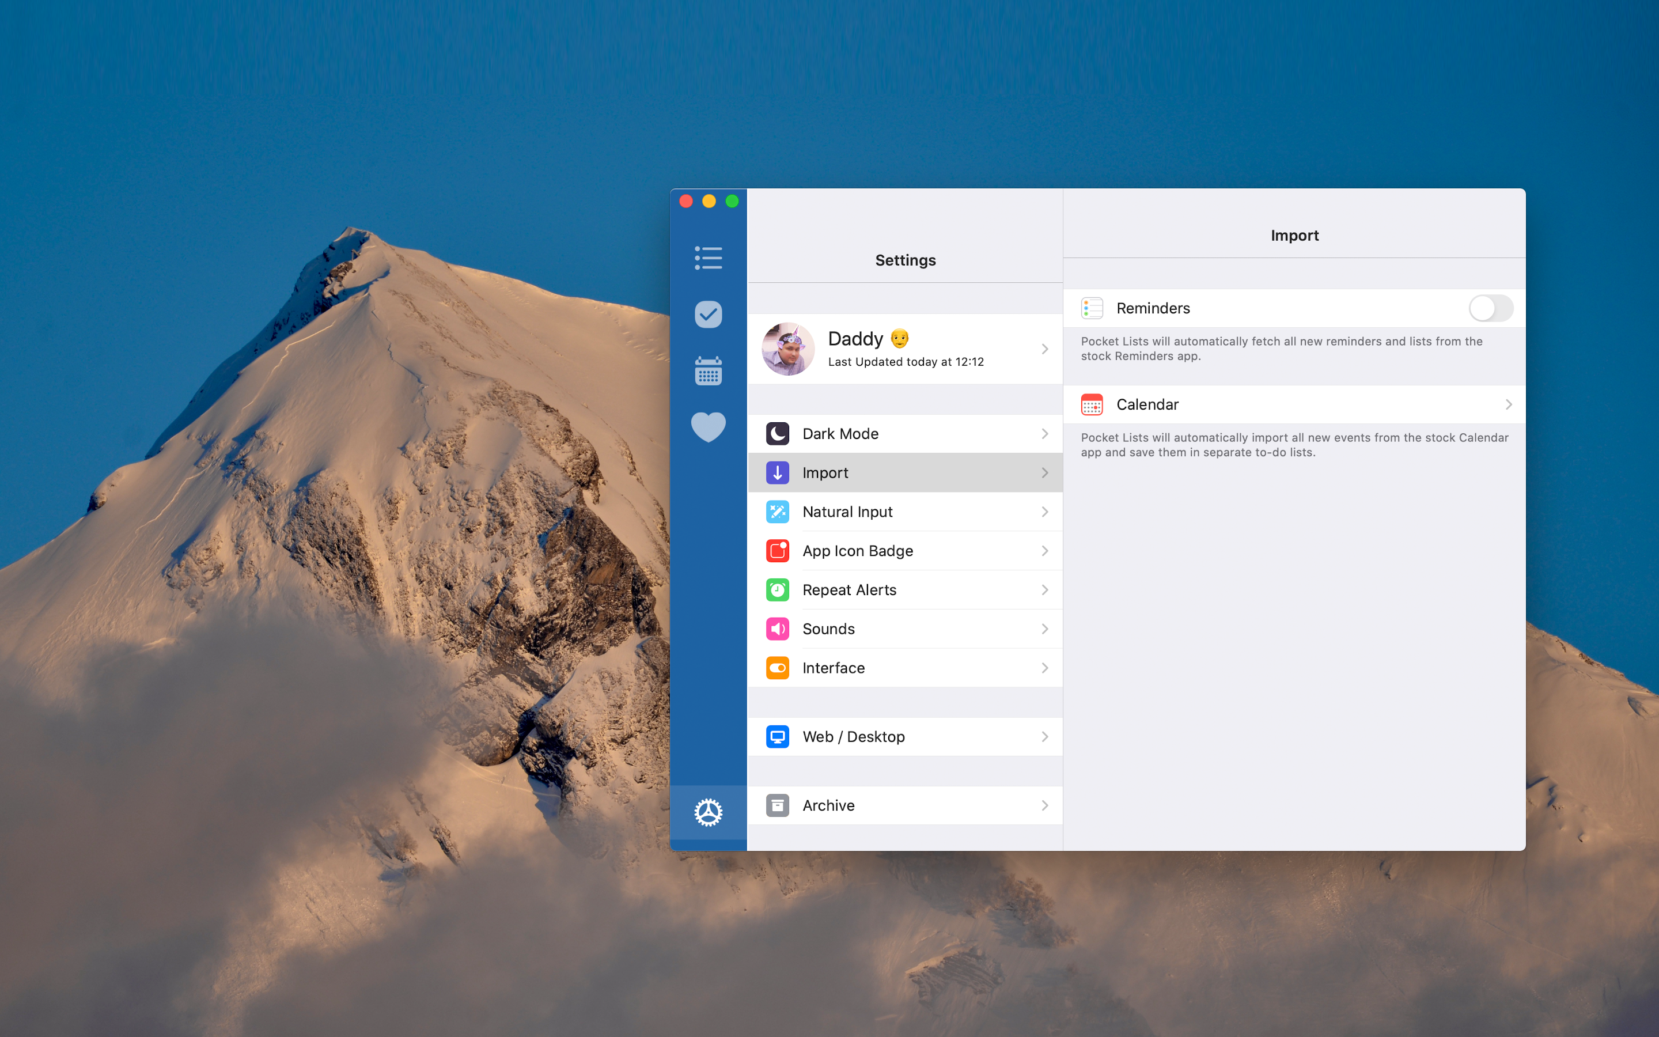Click the Daddy profile avatar photo
The height and width of the screenshot is (1037, 1659).
789,349
